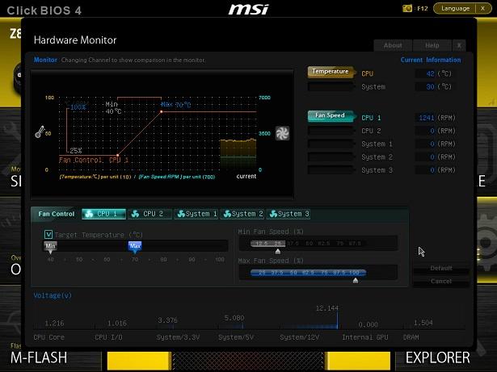Click the Max 70°C curve point
The height and width of the screenshot is (372, 497).
(162, 111)
